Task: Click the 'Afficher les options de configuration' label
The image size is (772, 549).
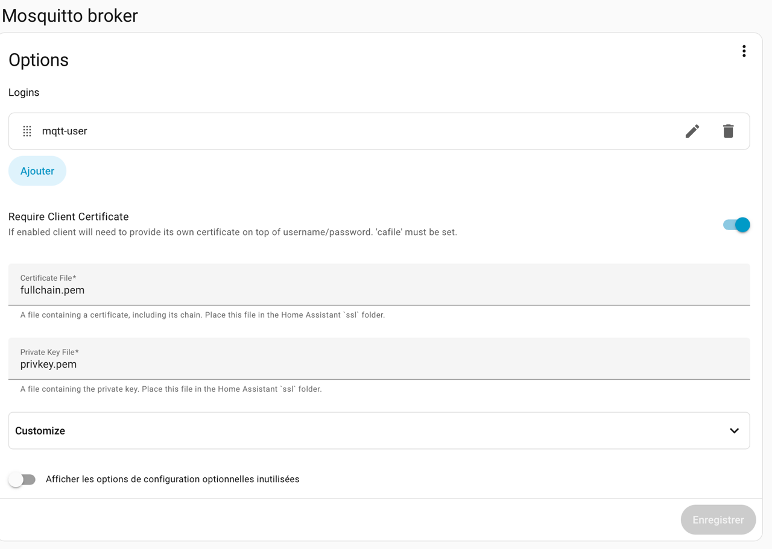Action: coord(172,480)
